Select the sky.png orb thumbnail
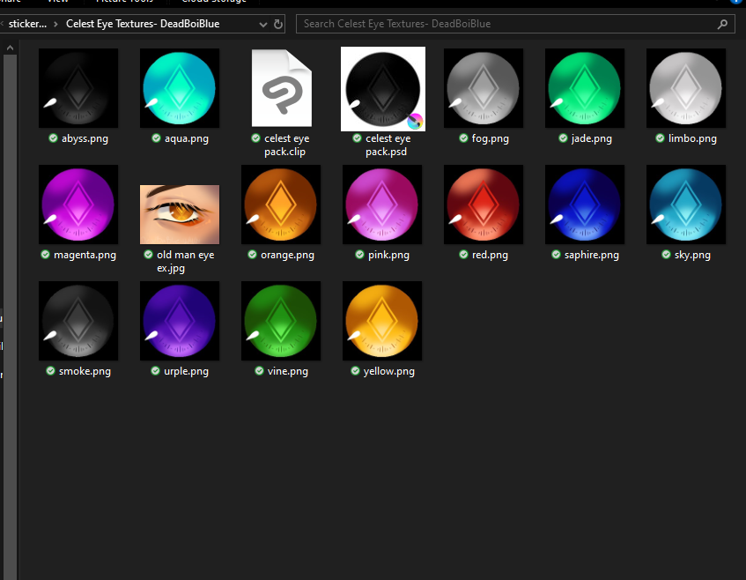This screenshot has width=746, height=580. point(686,204)
